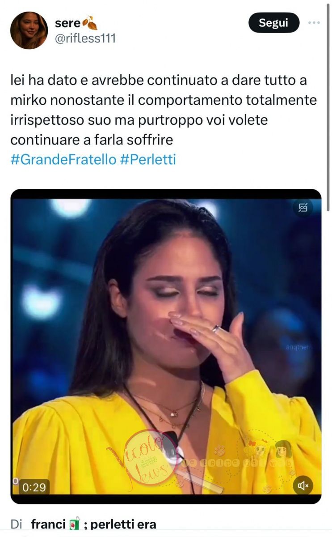332x537 pixels.
Task: Unmute the video with the speaker icon
Action: pyautogui.click(x=303, y=486)
